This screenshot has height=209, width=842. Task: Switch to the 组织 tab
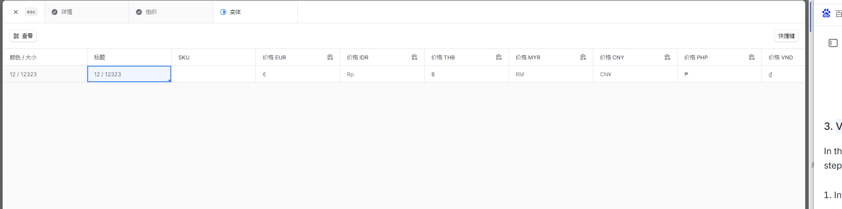pos(147,12)
